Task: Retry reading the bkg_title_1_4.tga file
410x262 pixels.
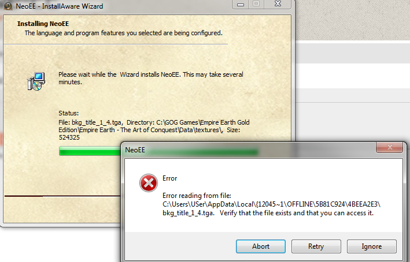Action: point(316,246)
